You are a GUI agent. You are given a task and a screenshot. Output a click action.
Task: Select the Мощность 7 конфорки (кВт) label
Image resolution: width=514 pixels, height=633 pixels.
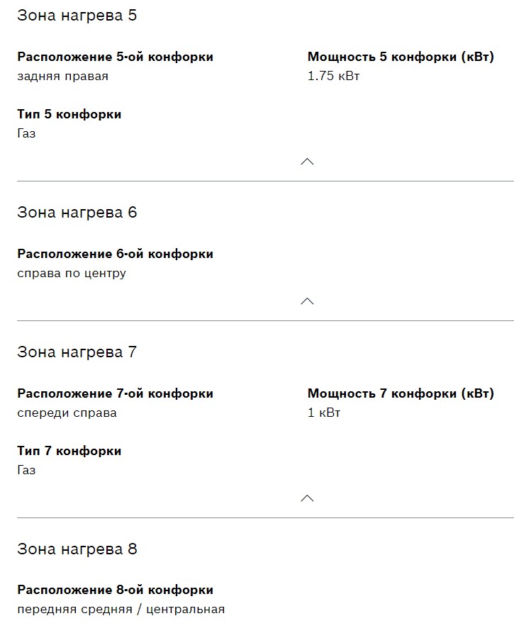pyautogui.click(x=401, y=393)
